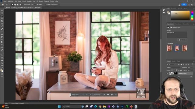Image resolution: width=195 pixels, height=109 pixels.
Task: Select the Hand tool
Action: (x=2, y=61)
